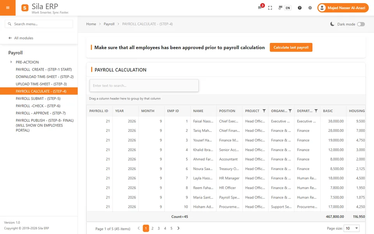
Task: Select the Faisal Nass... name cell
Action: tap(203, 121)
